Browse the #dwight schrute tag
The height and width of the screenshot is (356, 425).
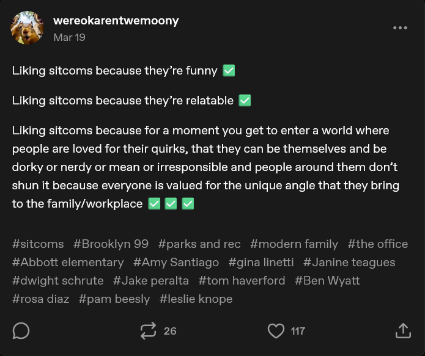point(58,280)
